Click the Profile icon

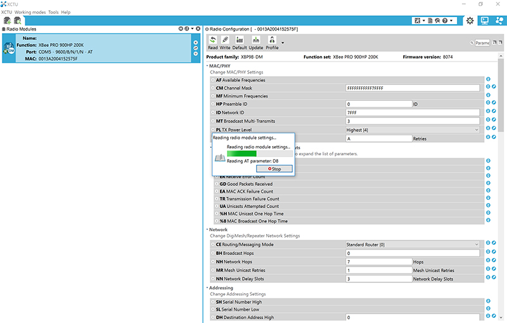[x=272, y=40]
